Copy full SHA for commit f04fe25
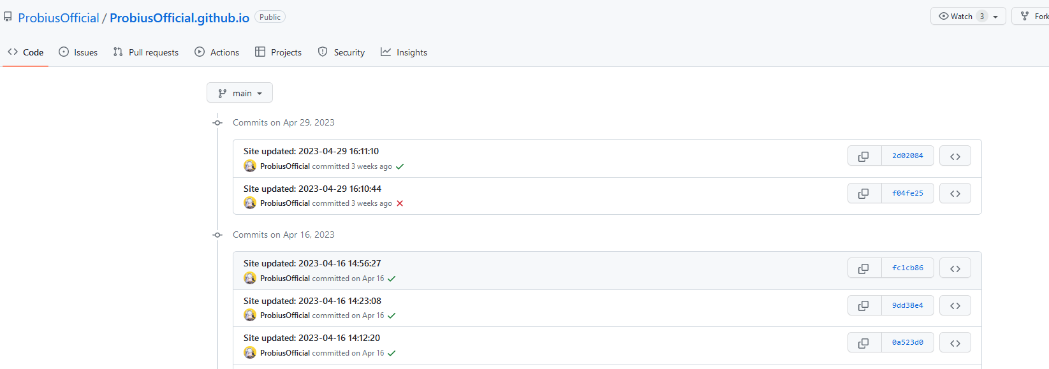1049x369 pixels. click(863, 194)
